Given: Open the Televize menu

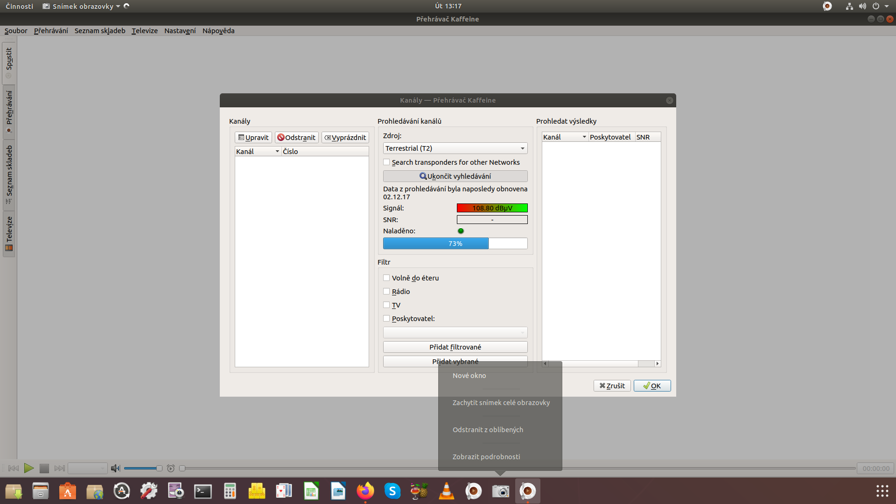Looking at the screenshot, I should pos(144,31).
